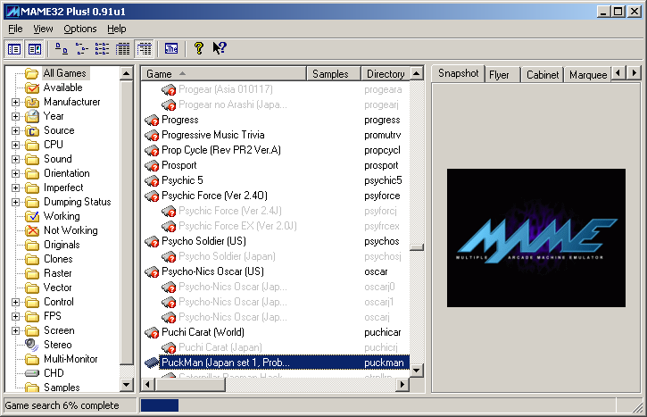
Task: Expand the Dumping Status tree node
Action: pos(15,202)
